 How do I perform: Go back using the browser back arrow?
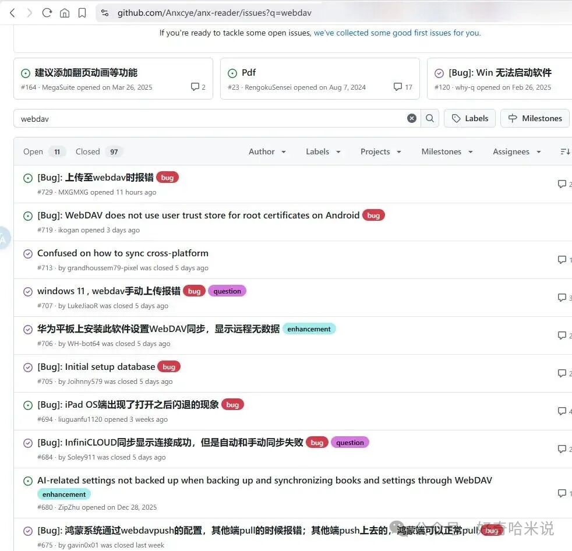coord(12,13)
